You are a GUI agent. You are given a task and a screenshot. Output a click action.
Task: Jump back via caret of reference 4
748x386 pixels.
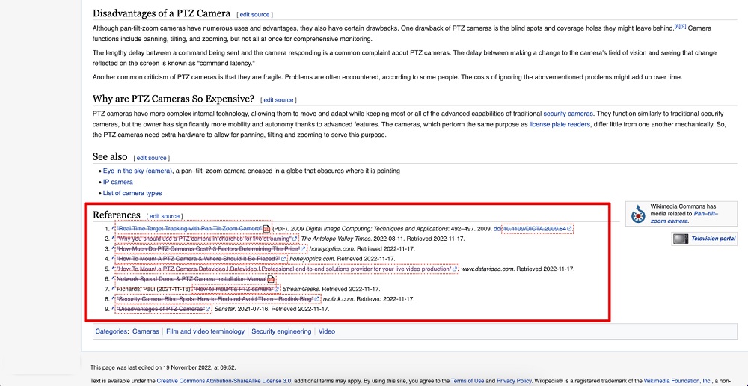click(x=114, y=259)
